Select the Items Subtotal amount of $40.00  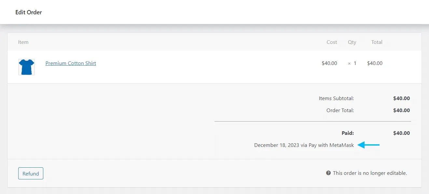tap(401, 98)
